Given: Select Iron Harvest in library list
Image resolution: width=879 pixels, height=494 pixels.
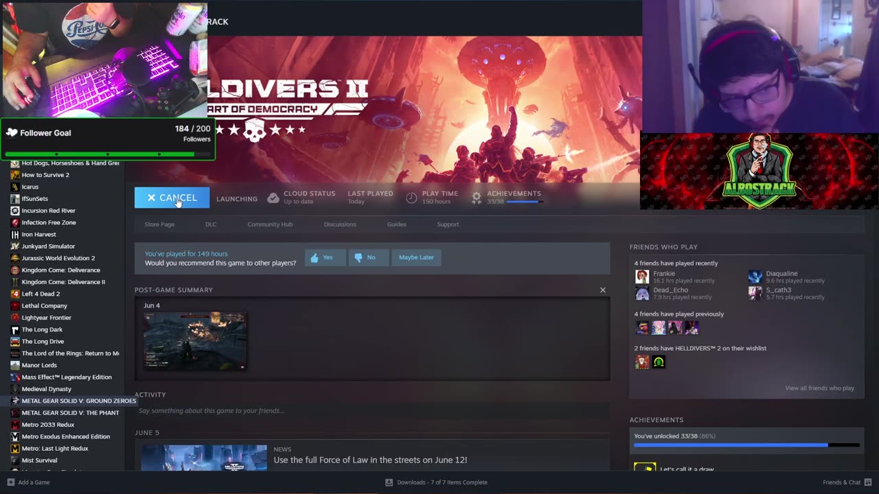Looking at the screenshot, I should [x=38, y=235].
